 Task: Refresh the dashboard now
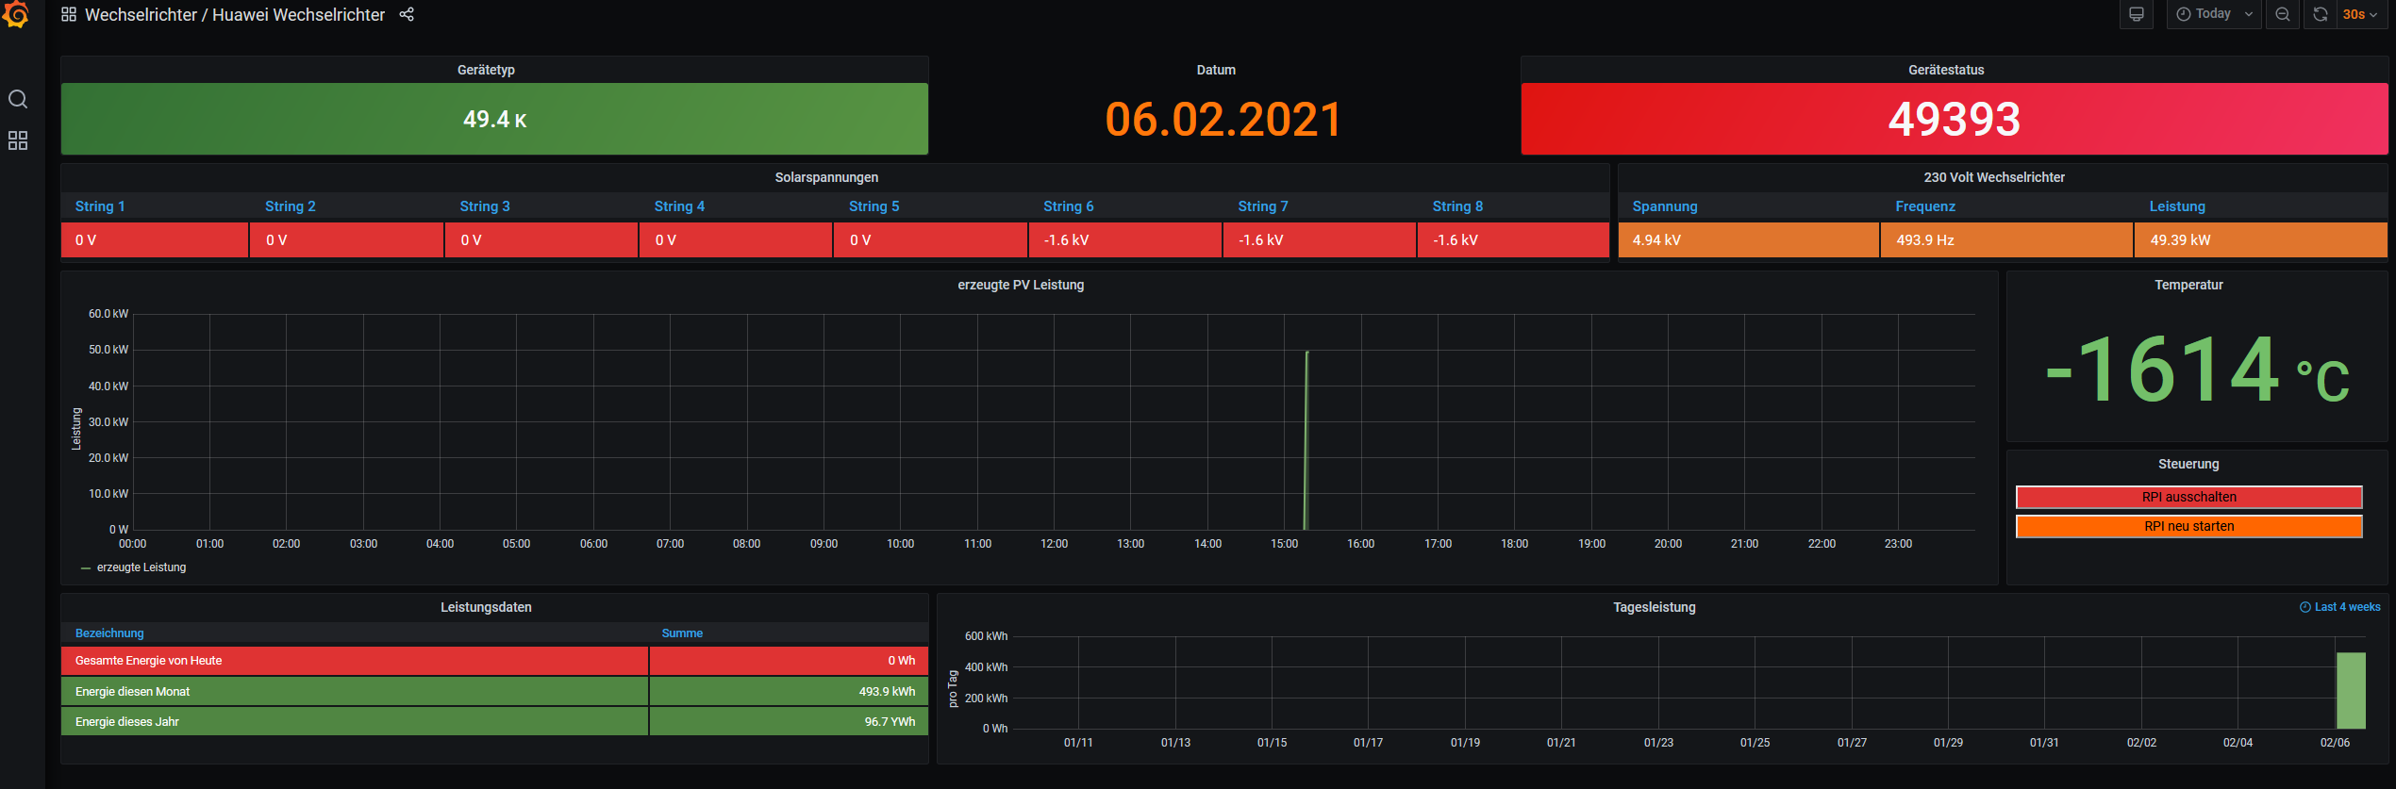2321,14
